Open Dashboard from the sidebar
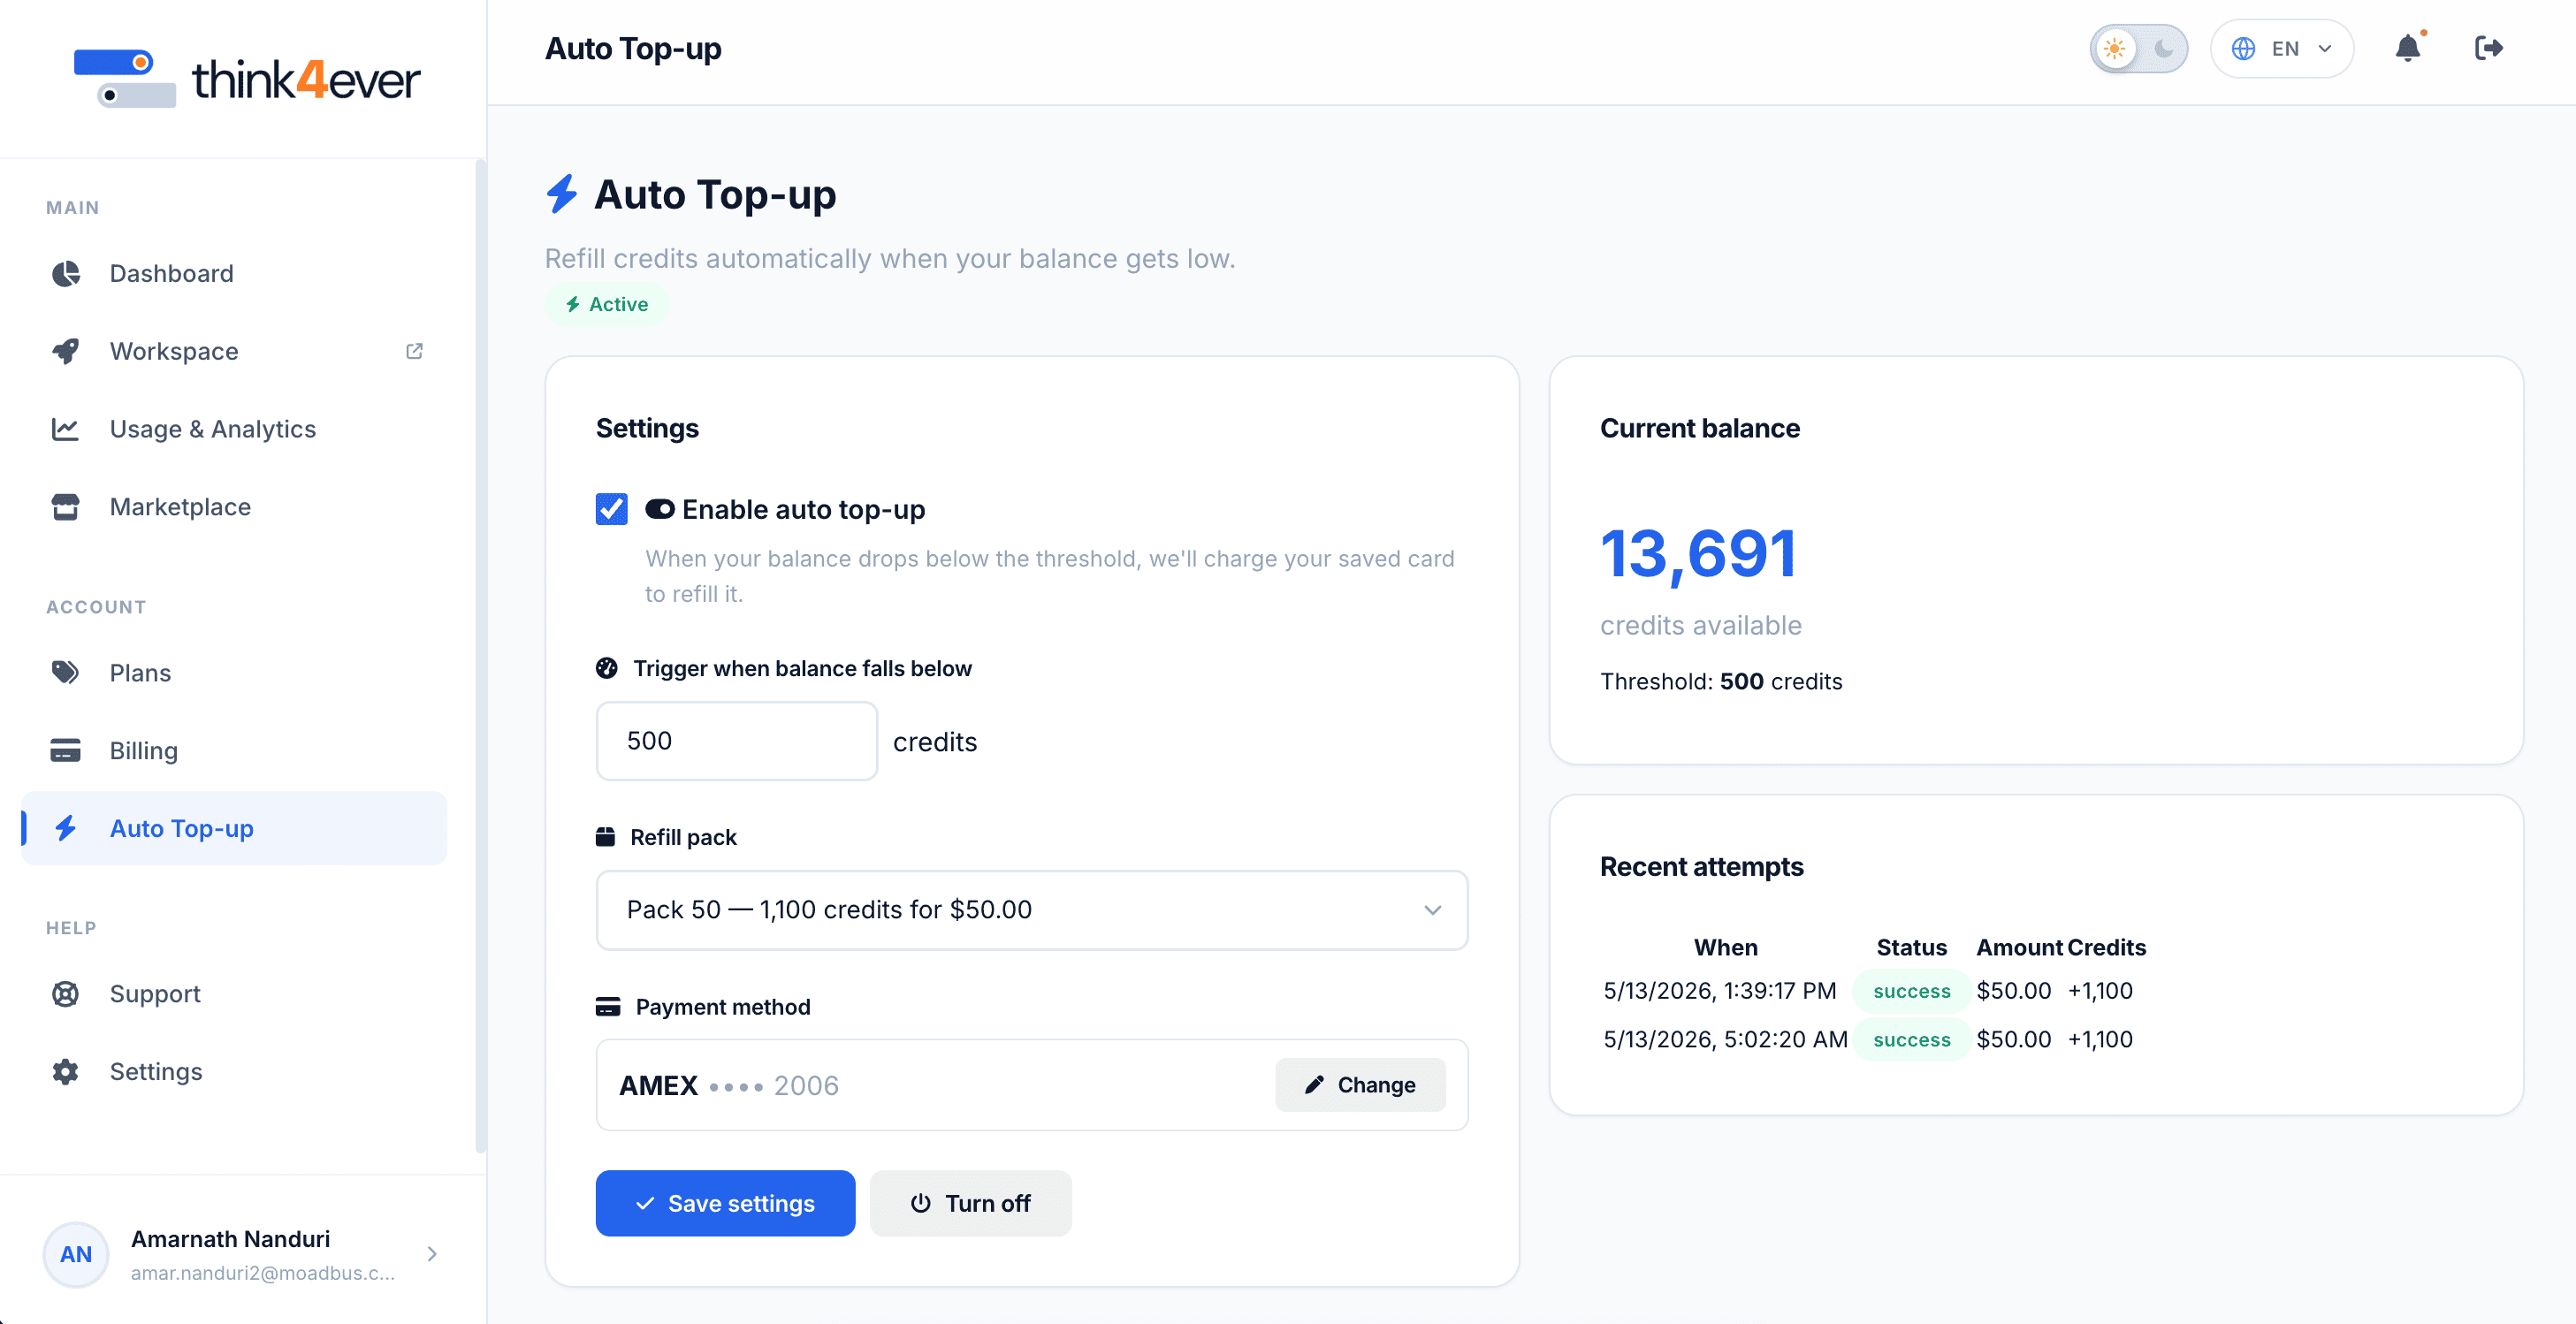This screenshot has height=1324, width=2576. (x=234, y=273)
